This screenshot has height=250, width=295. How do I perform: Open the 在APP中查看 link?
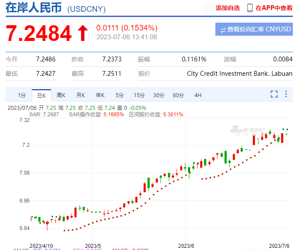[274, 8]
